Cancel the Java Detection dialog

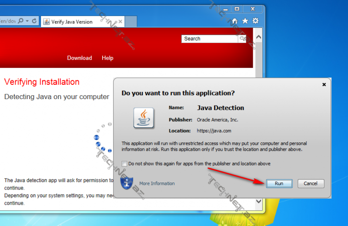(x=311, y=183)
